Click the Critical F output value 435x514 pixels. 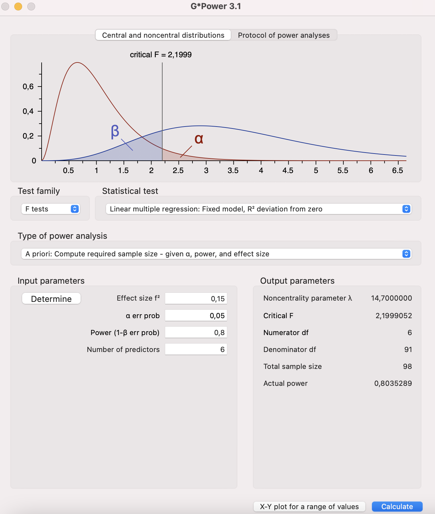click(x=393, y=316)
